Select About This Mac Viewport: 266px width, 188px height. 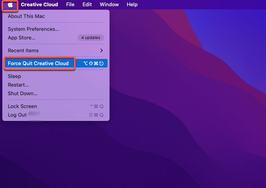coord(26,16)
